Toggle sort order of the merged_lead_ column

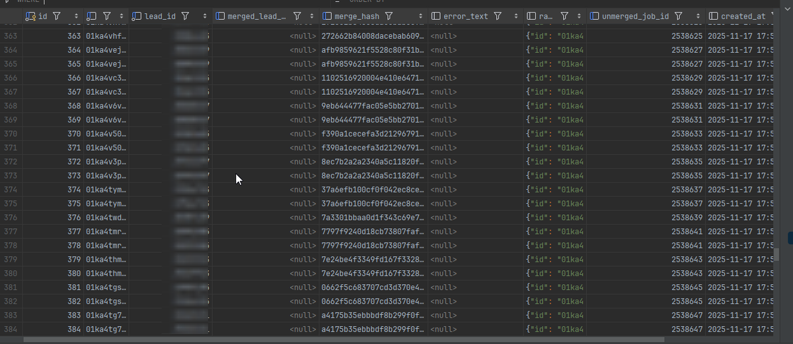[x=311, y=16]
